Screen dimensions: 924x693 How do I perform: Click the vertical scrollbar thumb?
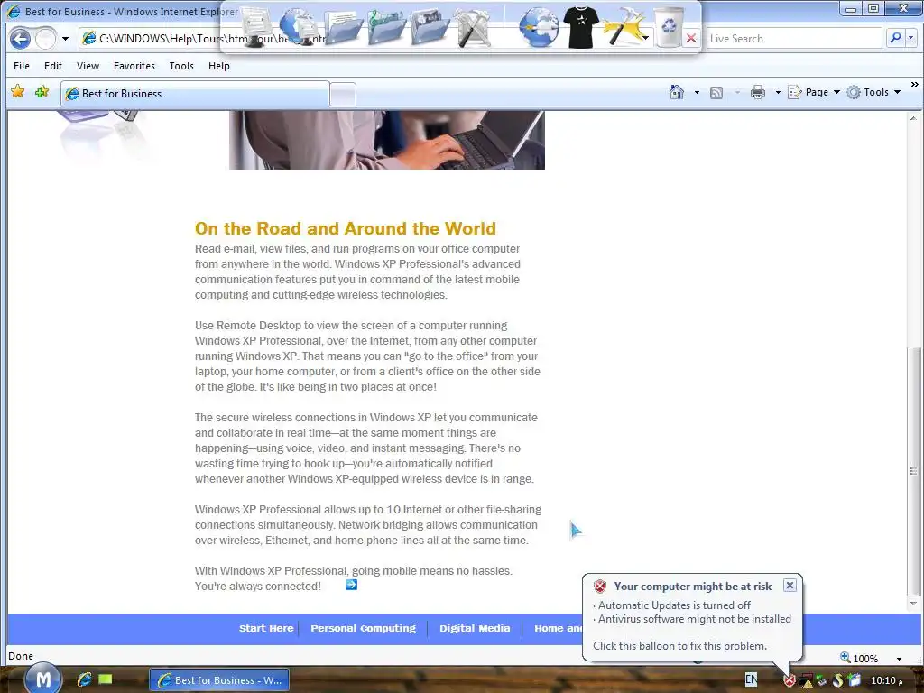(x=913, y=471)
